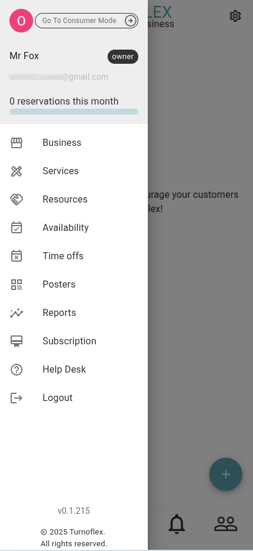Viewport: 253px width, 551px height.
Task: Click the storefront icon next to Business
Action: [17, 143]
